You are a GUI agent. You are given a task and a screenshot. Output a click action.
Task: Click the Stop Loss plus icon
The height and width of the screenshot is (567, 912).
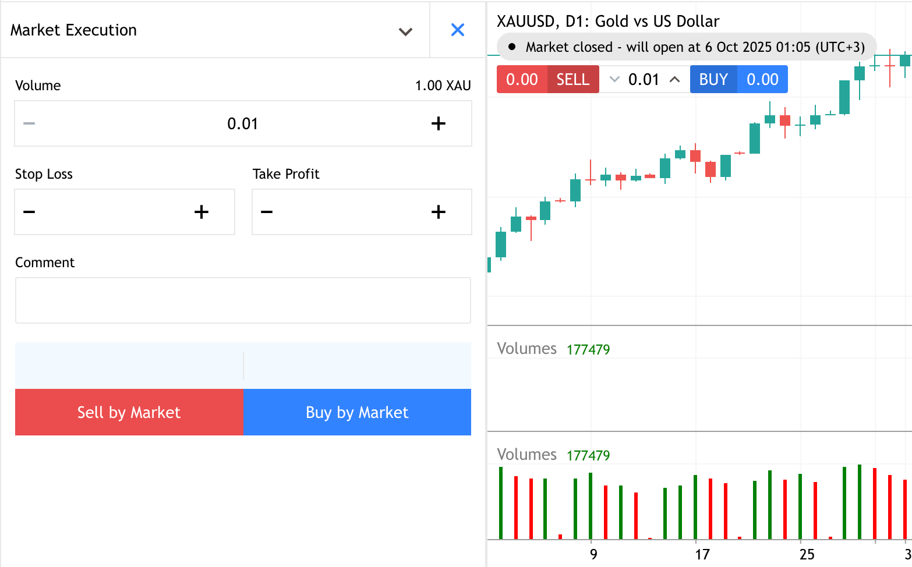pos(201,212)
